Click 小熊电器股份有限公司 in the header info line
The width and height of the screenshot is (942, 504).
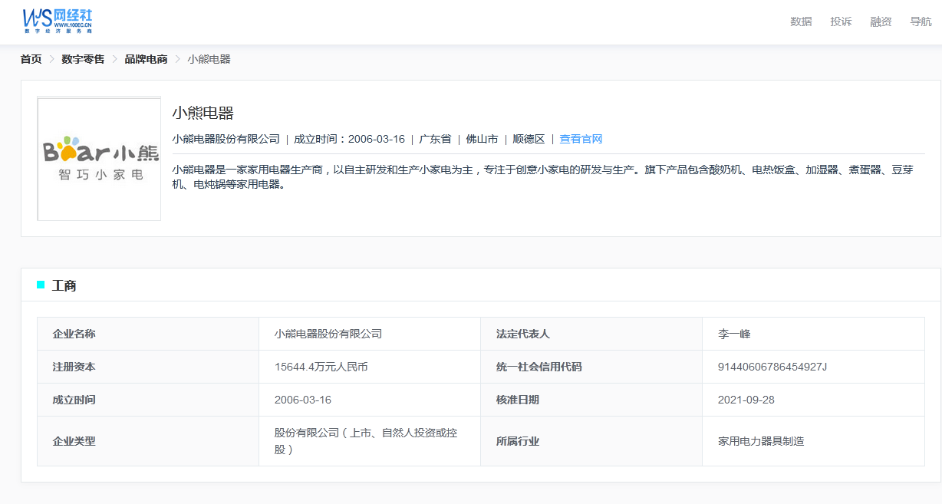[226, 139]
